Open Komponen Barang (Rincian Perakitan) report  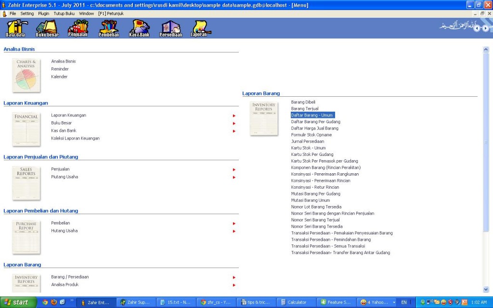(326, 167)
